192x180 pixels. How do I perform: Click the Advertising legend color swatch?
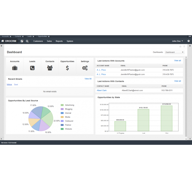click(x=62, y=105)
